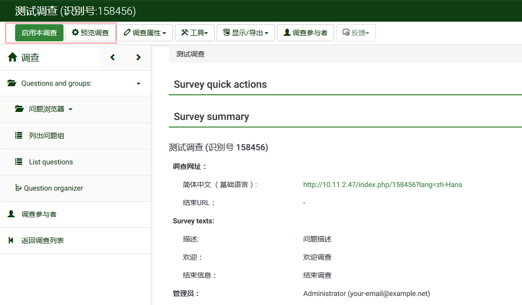Click the 测试调查 breadcrumb
Viewport: 522px width, 305px height.
pyautogui.click(x=190, y=54)
